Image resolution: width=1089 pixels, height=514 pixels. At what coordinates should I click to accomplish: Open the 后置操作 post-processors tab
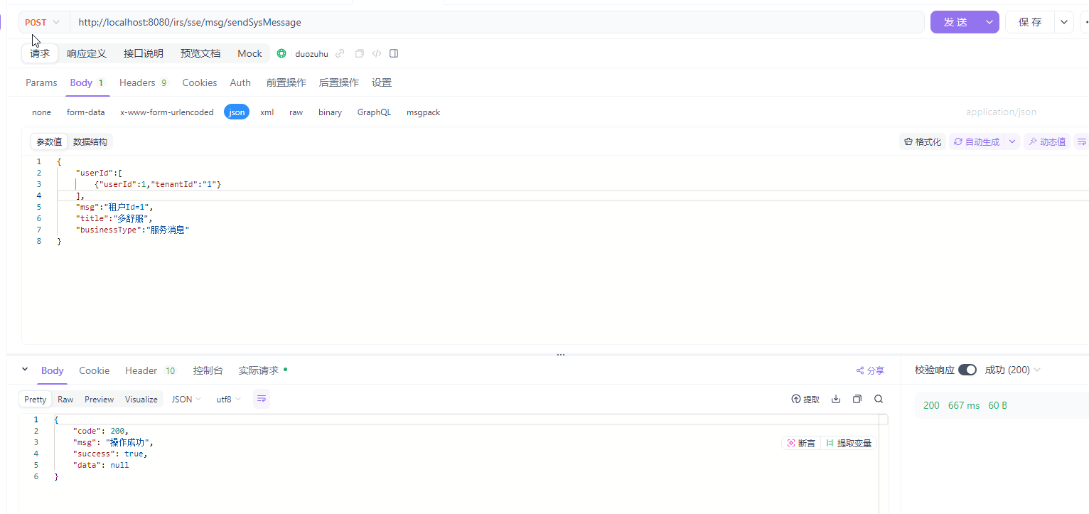point(339,82)
